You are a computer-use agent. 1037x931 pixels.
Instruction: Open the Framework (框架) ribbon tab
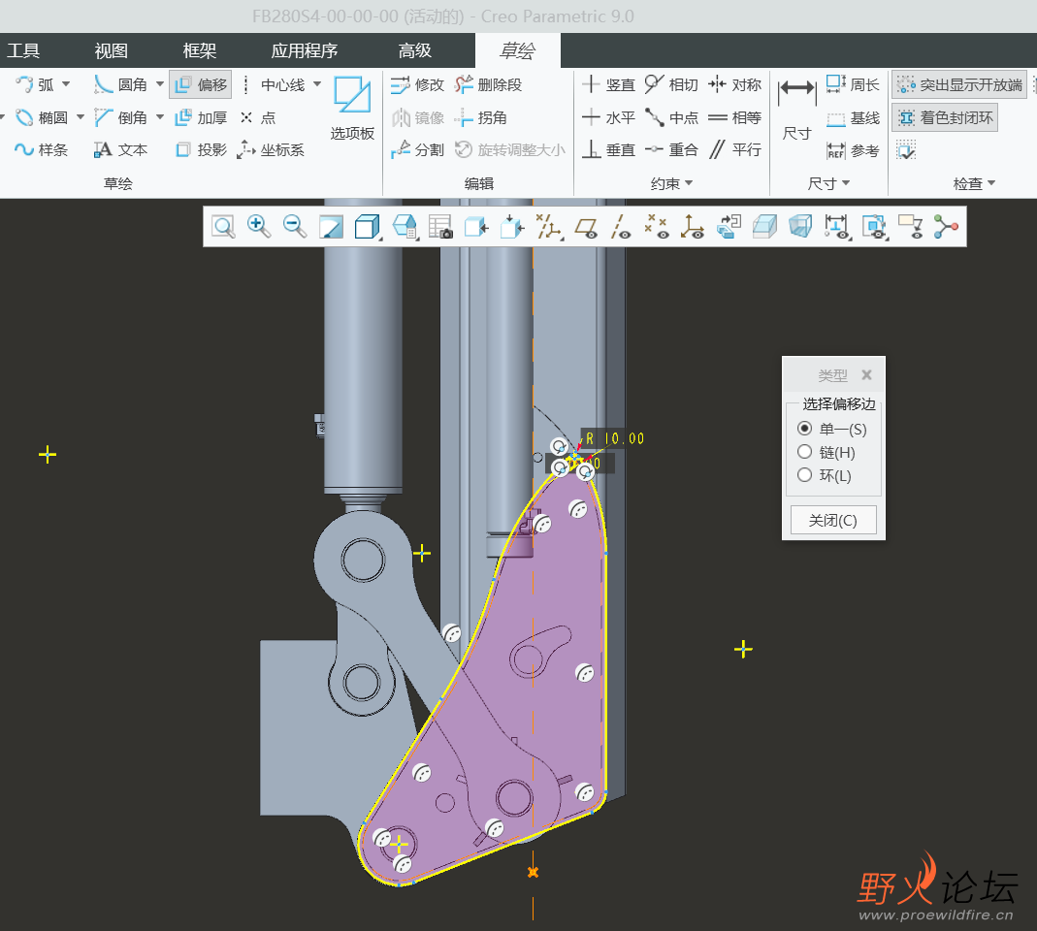200,50
